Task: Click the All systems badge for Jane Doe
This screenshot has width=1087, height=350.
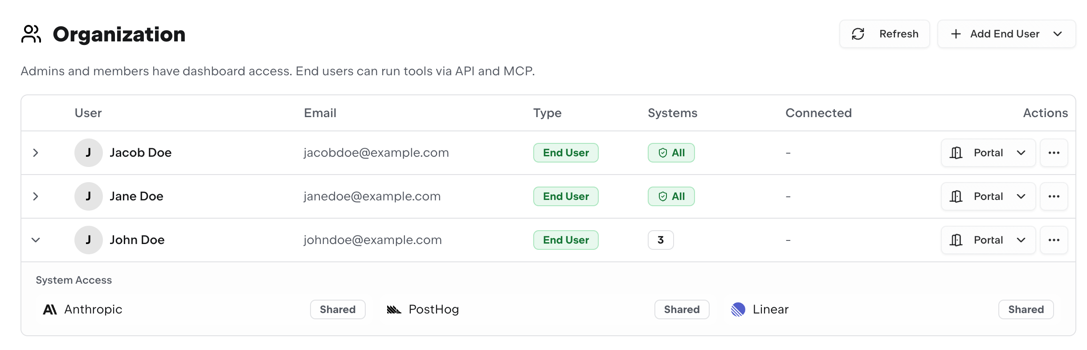Action: coord(671,196)
